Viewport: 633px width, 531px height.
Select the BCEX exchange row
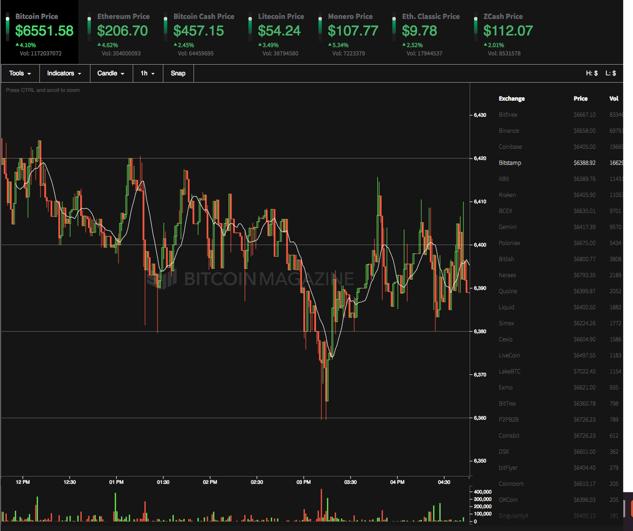tap(561, 211)
